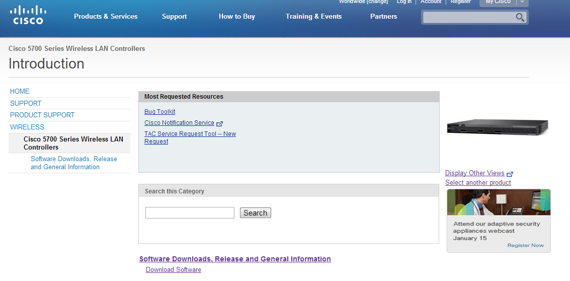The width and height of the screenshot is (570, 281).
Task: Open the Download Software link
Action: (x=174, y=270)
